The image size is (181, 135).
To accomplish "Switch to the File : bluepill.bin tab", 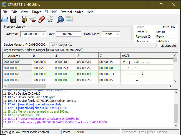I will [x=61, y=45].
